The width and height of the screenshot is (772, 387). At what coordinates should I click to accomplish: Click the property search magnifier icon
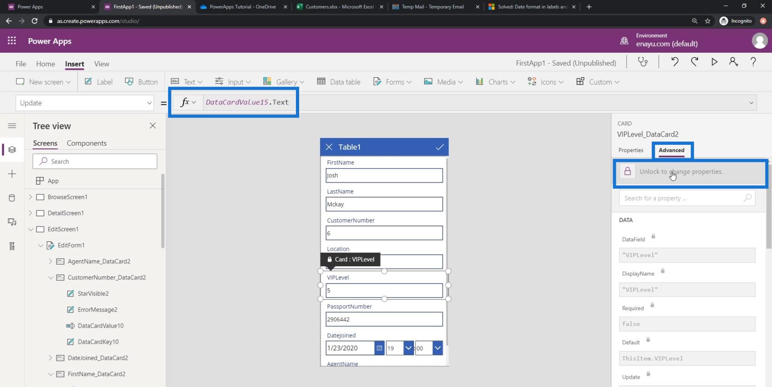(x=747, y=198)
